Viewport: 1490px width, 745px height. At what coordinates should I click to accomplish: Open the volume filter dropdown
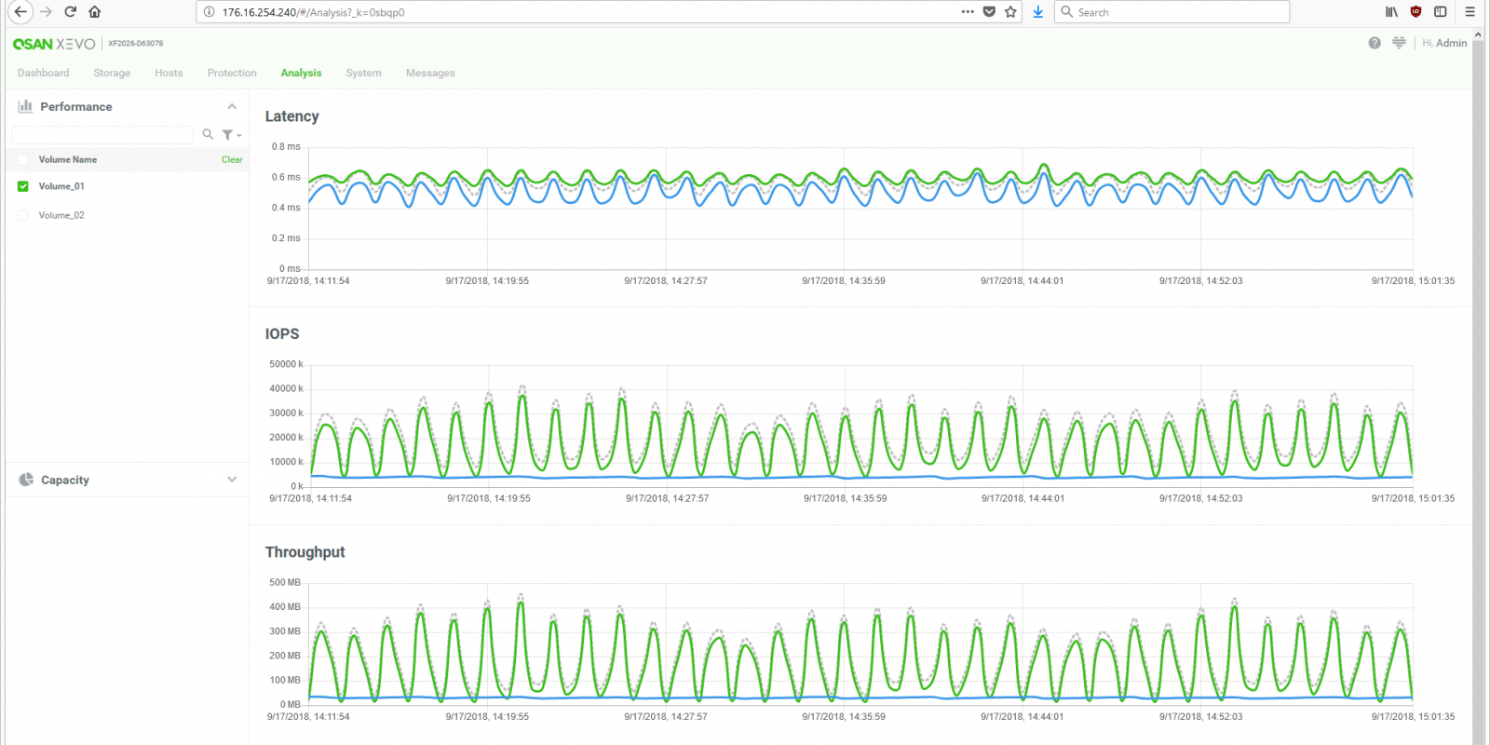click(x=231, y=135)
